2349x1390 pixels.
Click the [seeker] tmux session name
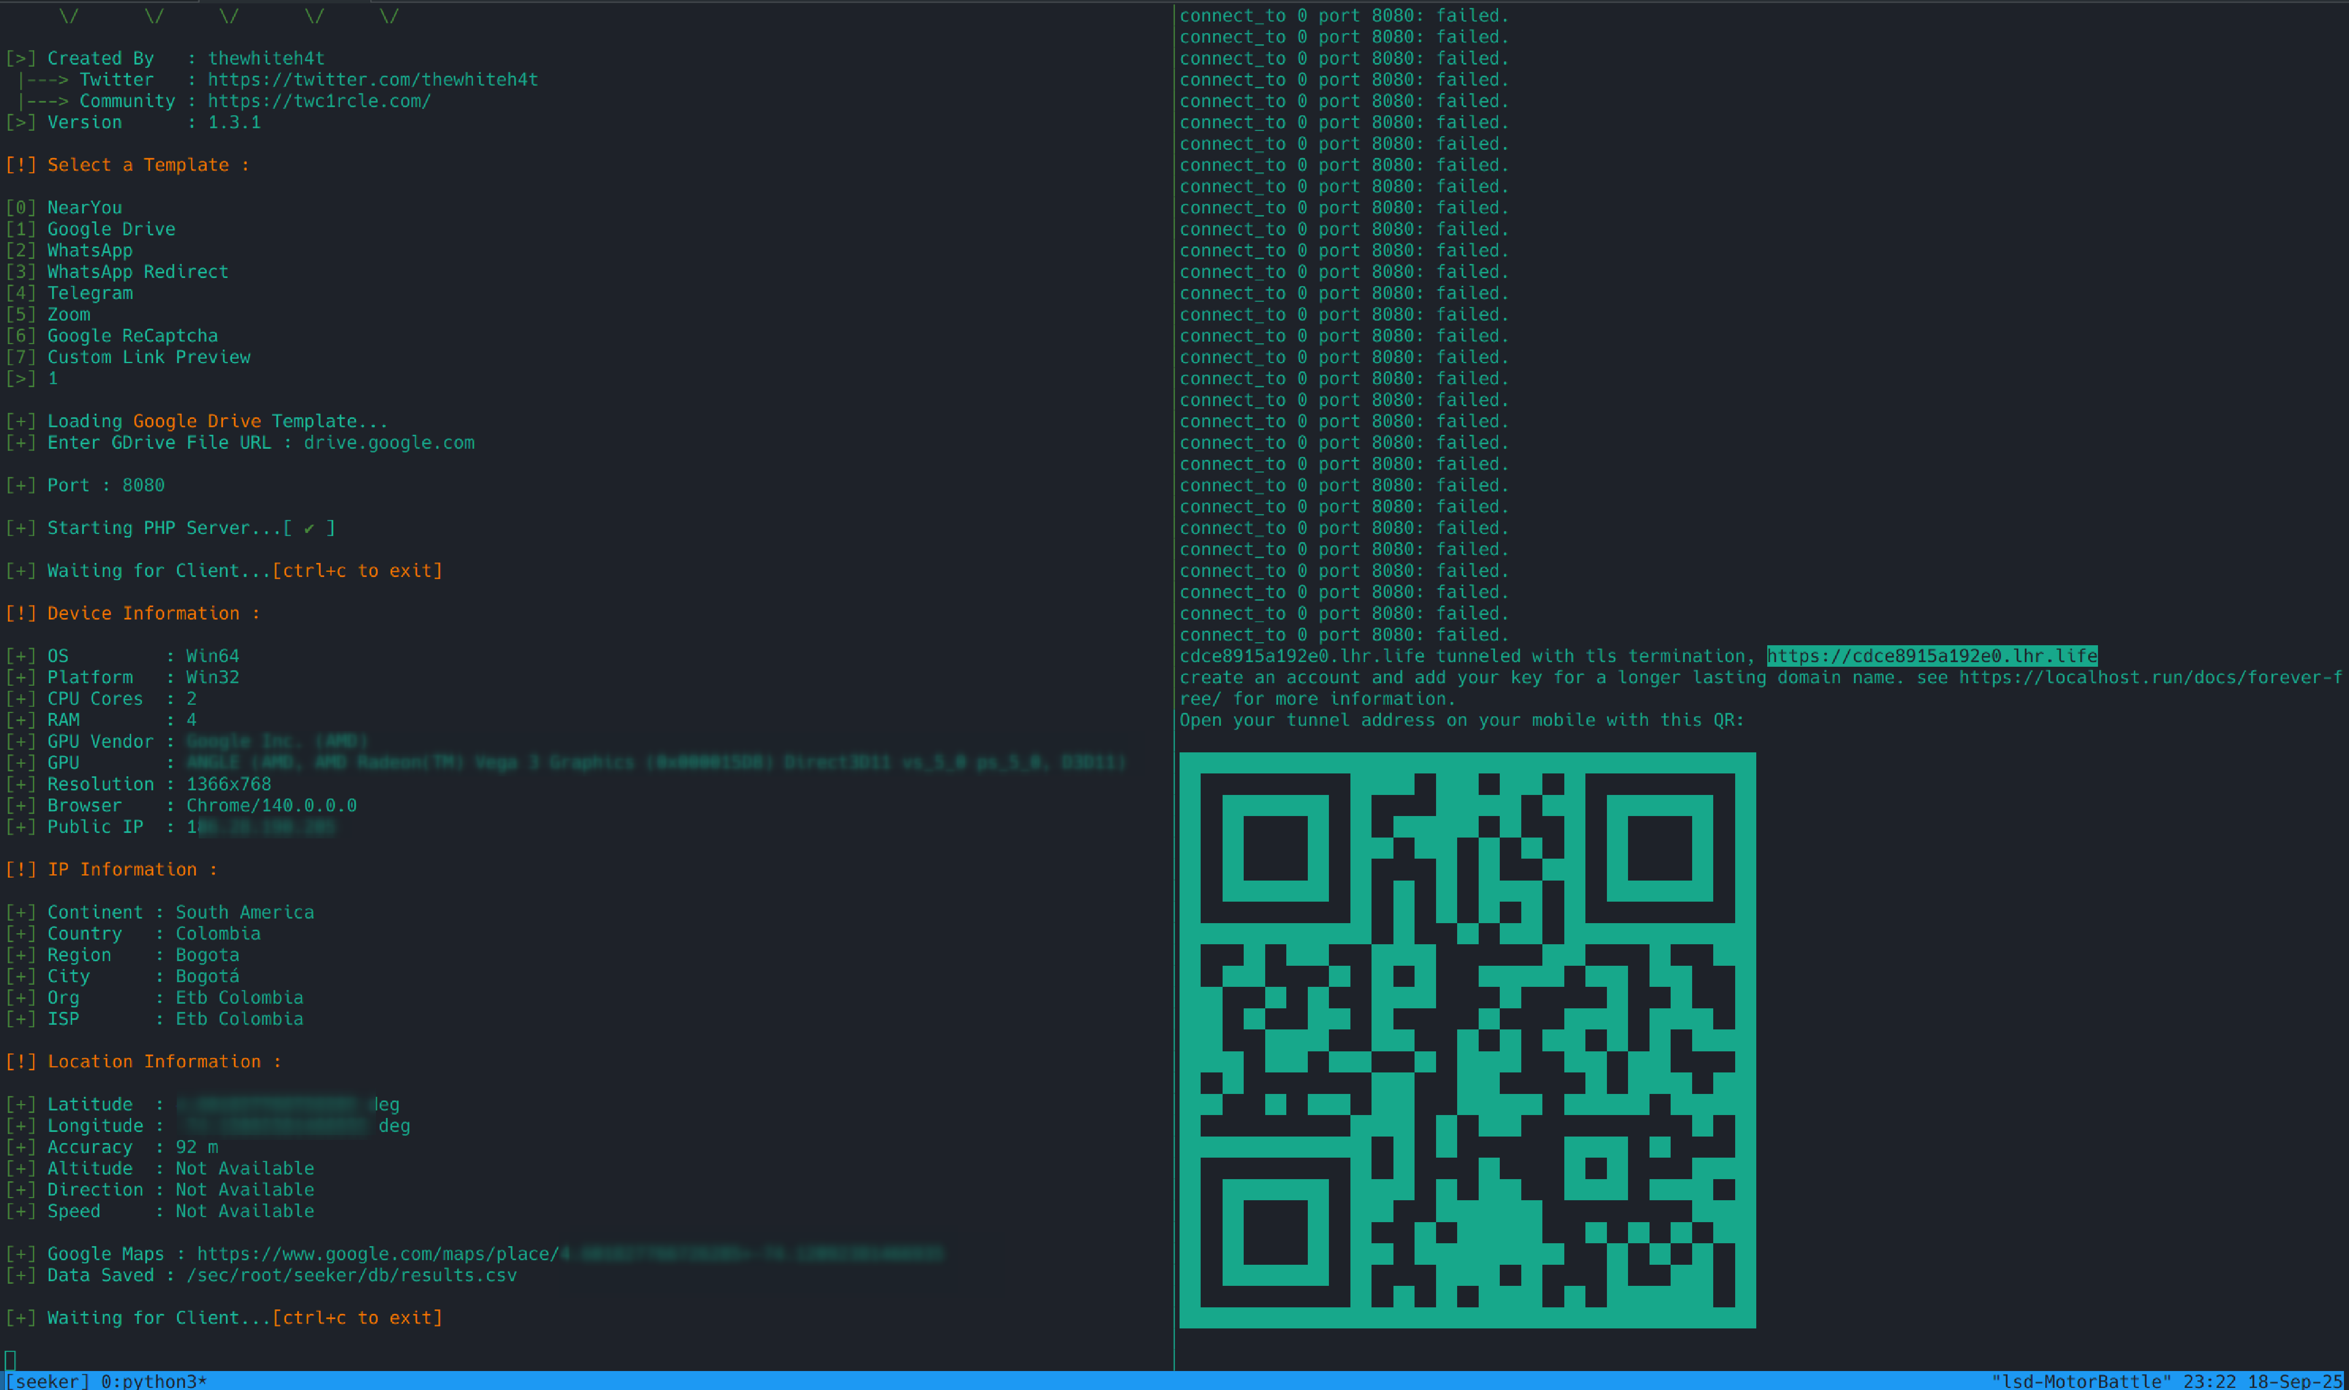coord(47,1381)
